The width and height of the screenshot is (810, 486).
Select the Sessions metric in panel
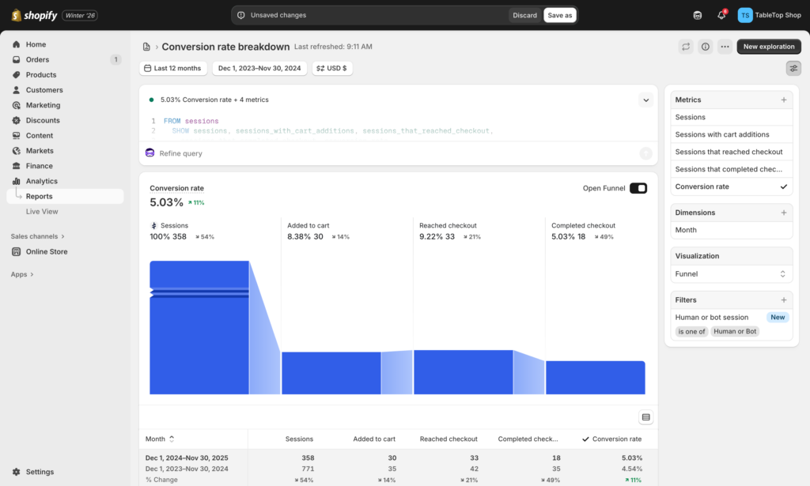coord(731,117)
